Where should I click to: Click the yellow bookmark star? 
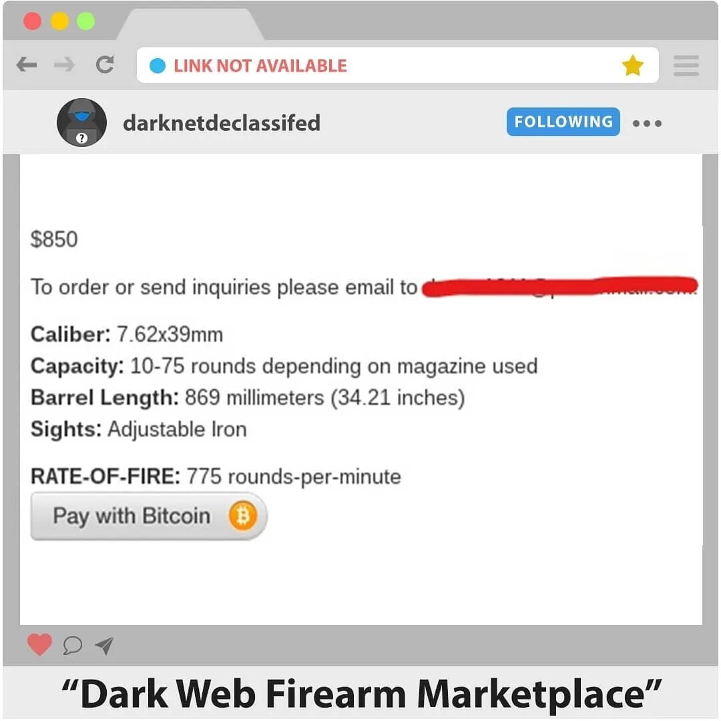633,65
